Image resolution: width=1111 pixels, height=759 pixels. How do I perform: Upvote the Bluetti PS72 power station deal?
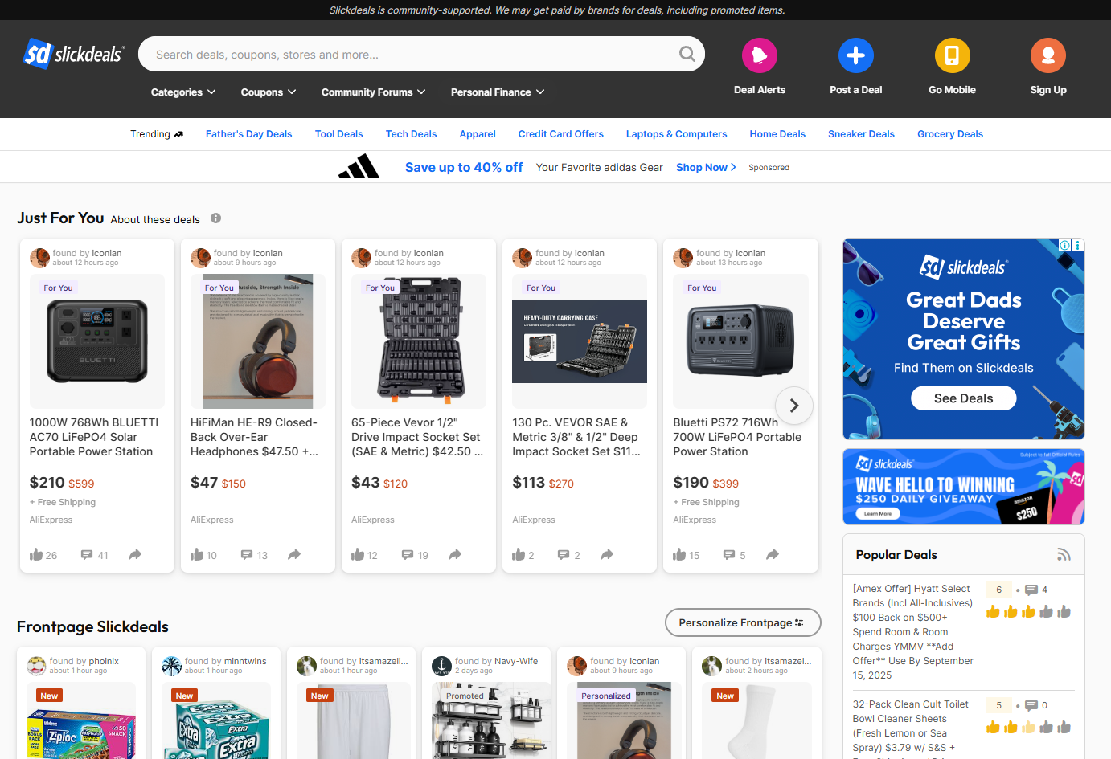(679, 555)
